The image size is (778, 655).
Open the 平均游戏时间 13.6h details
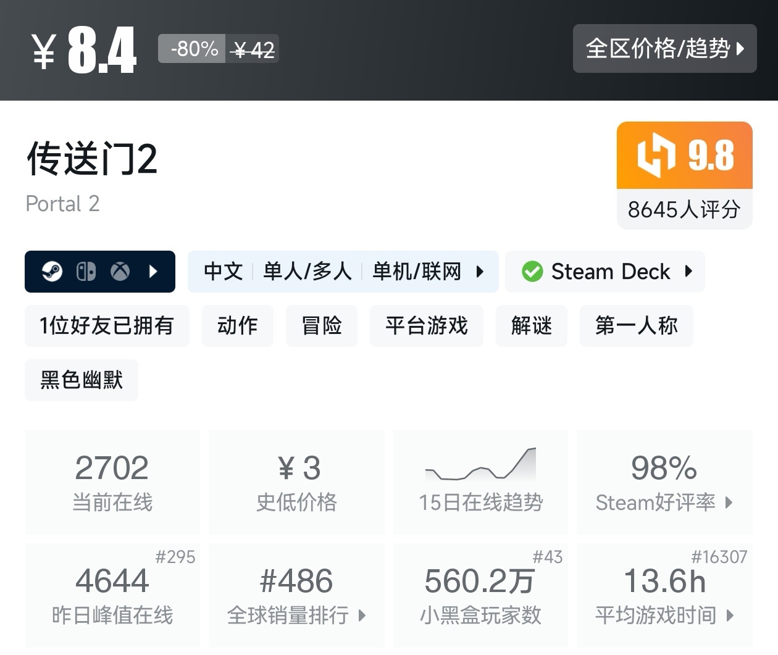664,595
